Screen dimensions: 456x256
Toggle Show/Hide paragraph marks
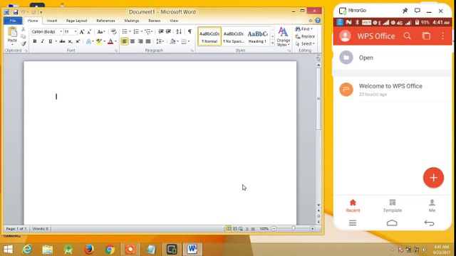(190, 31)
